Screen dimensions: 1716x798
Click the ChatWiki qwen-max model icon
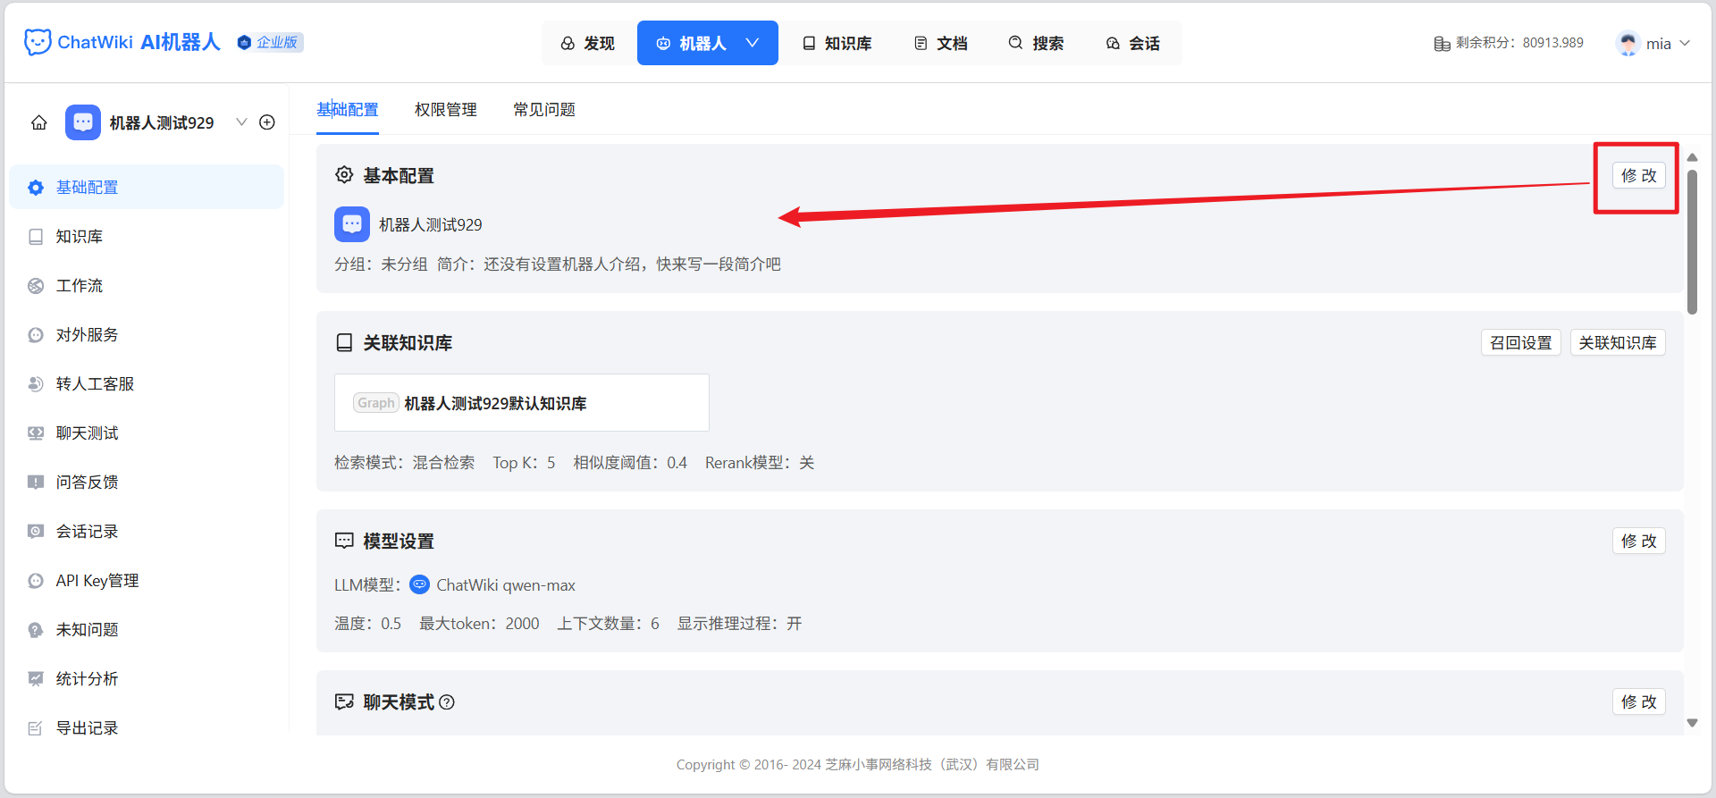(x=419, y=584)
